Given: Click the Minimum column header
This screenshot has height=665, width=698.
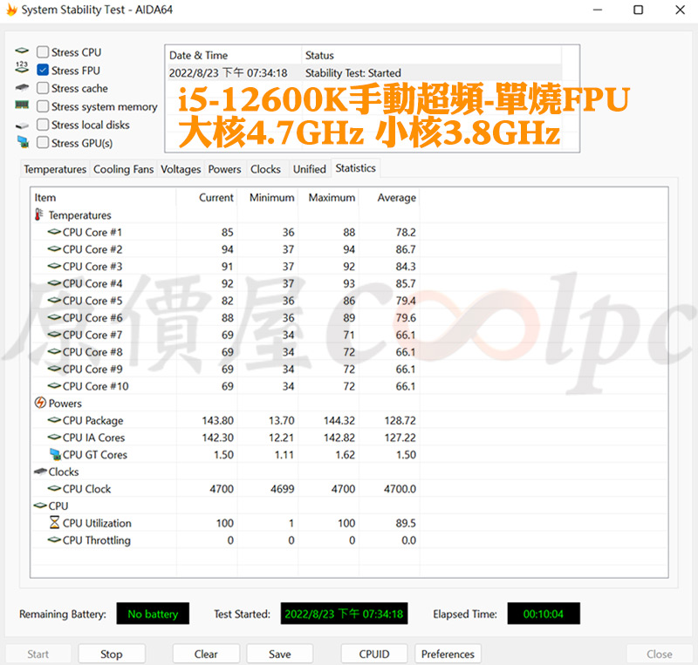Looking at the screenshot, I should (x=268, y=198).
